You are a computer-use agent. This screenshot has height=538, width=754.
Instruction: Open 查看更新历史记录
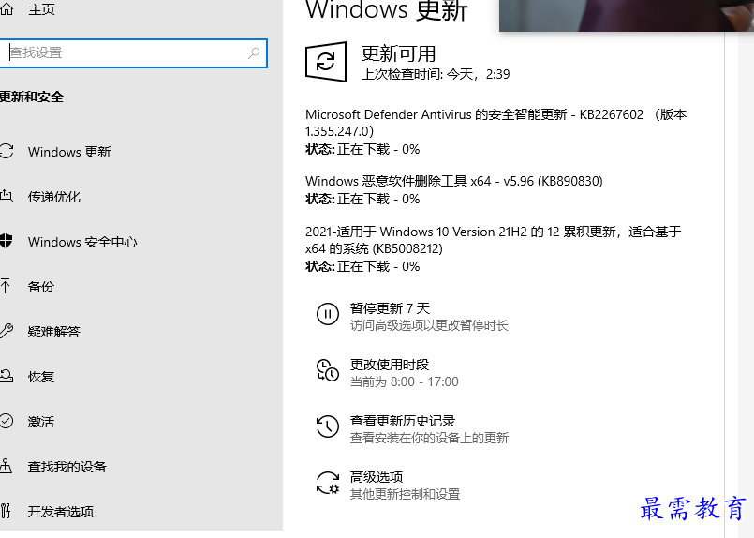coord(403,421)
